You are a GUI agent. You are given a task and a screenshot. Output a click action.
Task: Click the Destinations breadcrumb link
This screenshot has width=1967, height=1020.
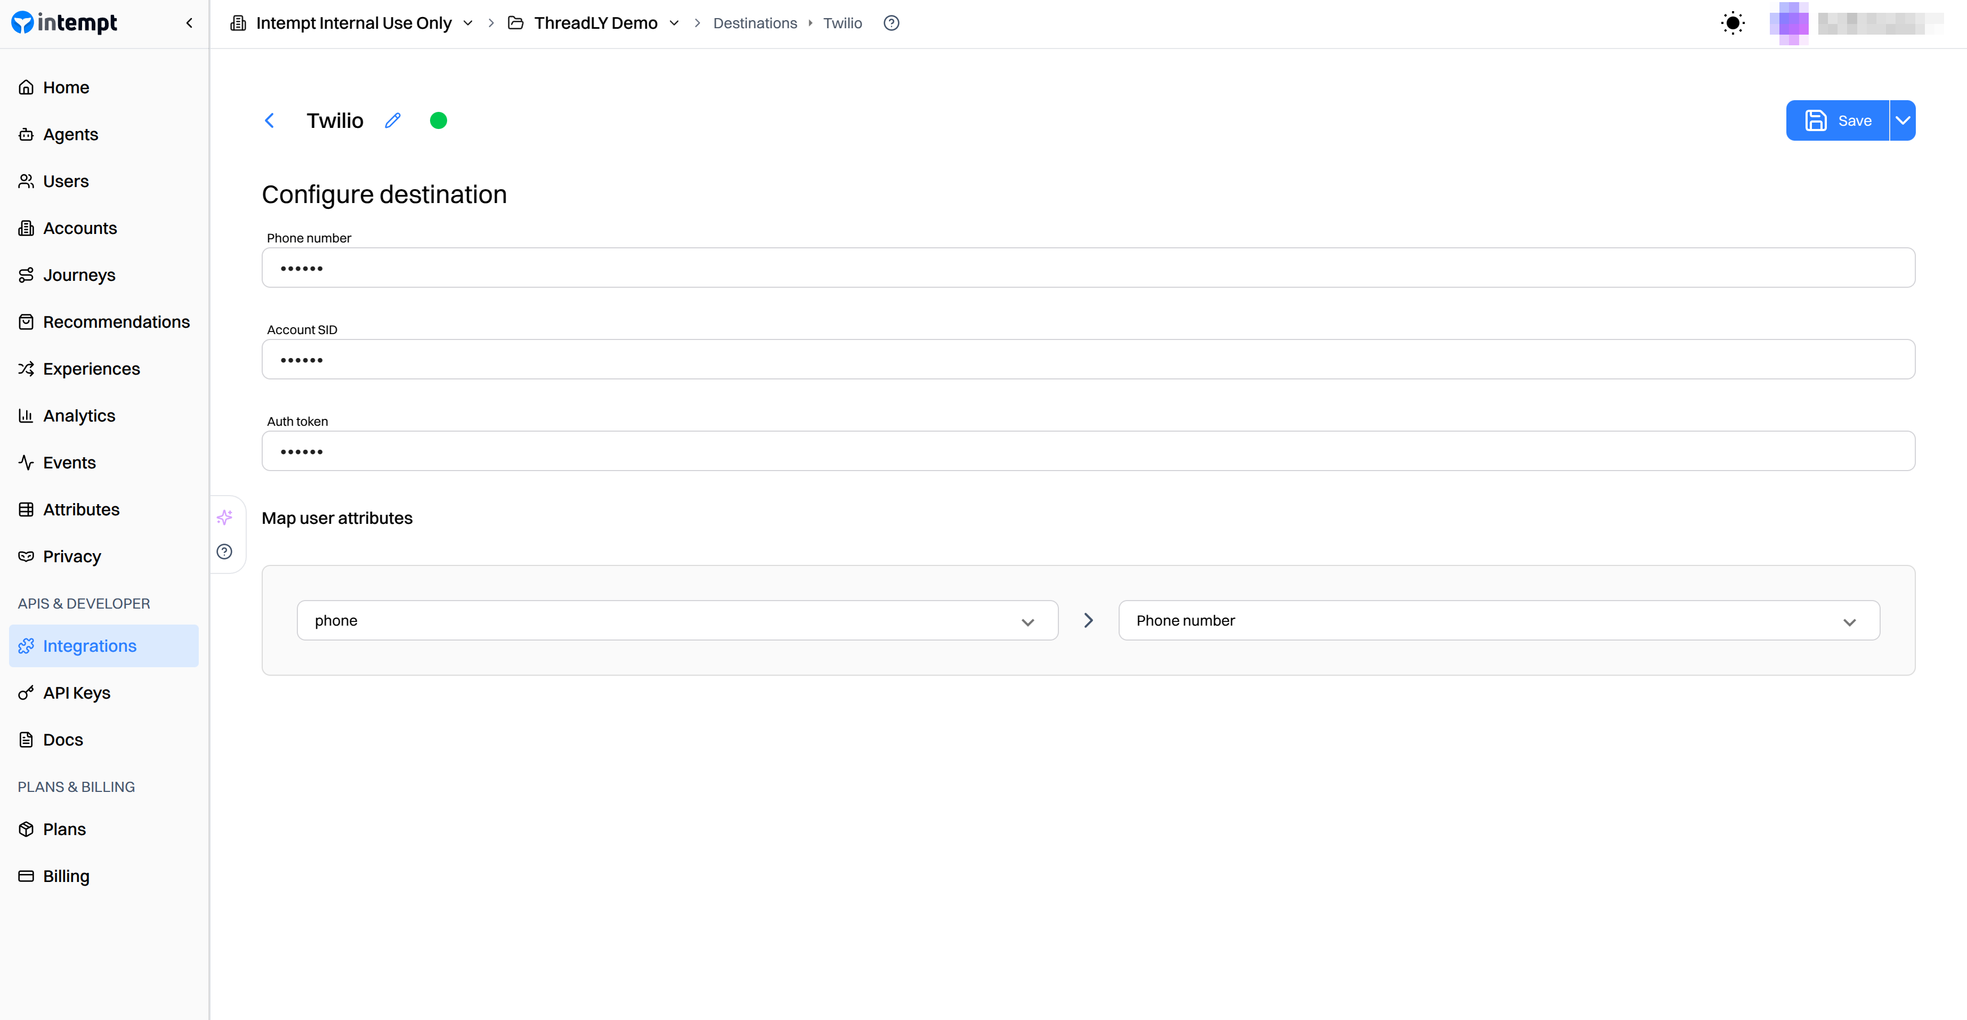click(x=755, y=23)
